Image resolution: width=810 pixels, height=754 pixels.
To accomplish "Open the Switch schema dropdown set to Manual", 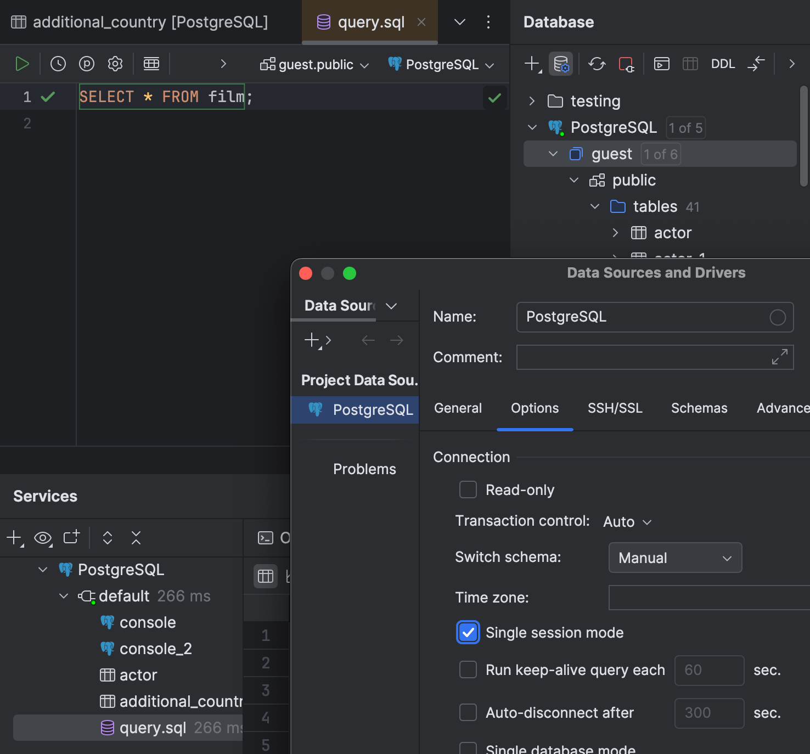I will coord(674,558).
